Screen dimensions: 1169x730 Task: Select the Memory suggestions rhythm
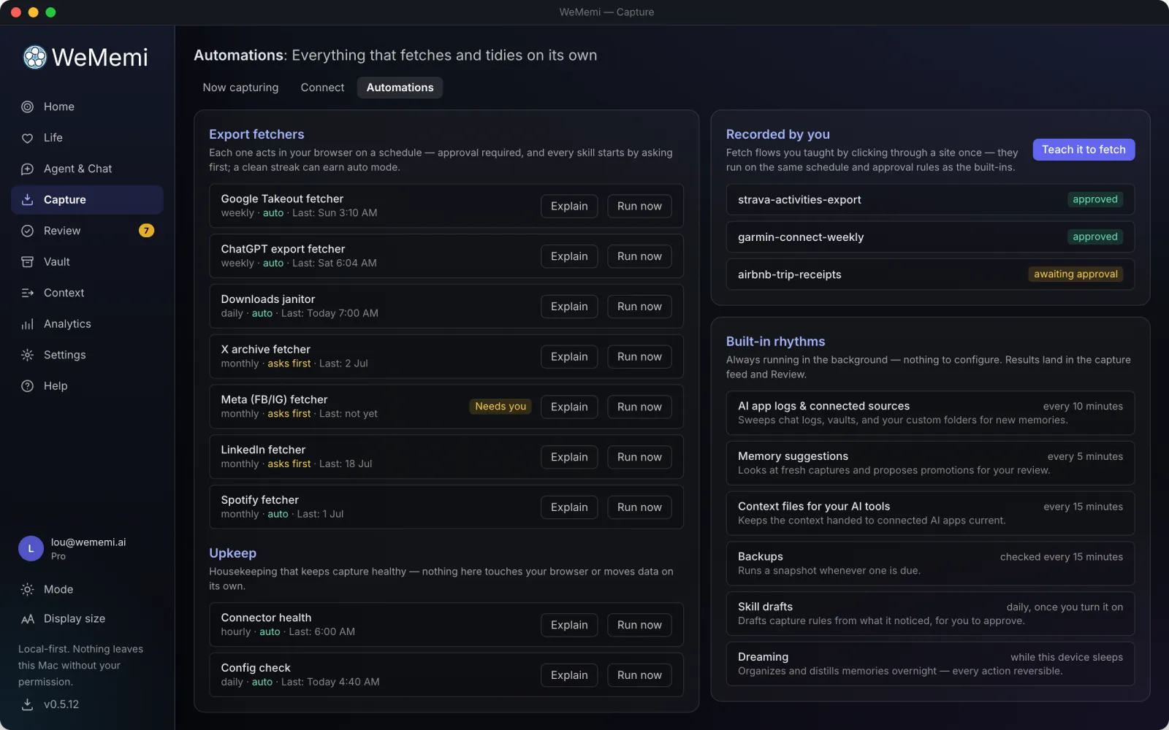930,463
